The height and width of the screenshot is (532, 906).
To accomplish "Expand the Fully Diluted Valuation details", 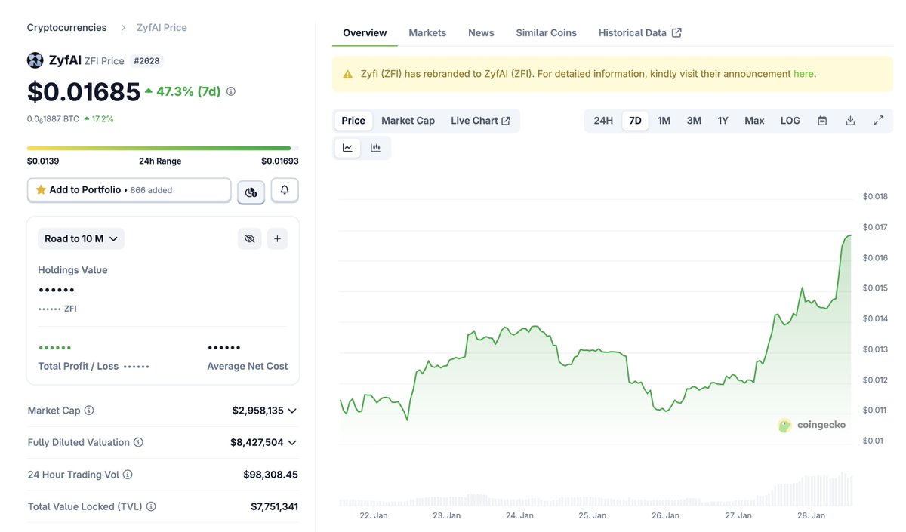I will [x=292, y=442].
